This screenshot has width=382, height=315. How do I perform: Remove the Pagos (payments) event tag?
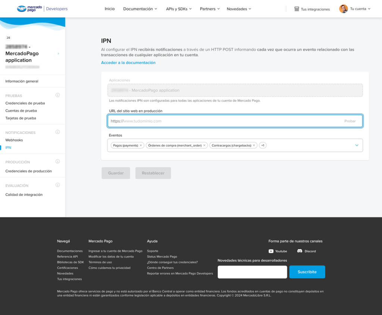coord(141,146)
